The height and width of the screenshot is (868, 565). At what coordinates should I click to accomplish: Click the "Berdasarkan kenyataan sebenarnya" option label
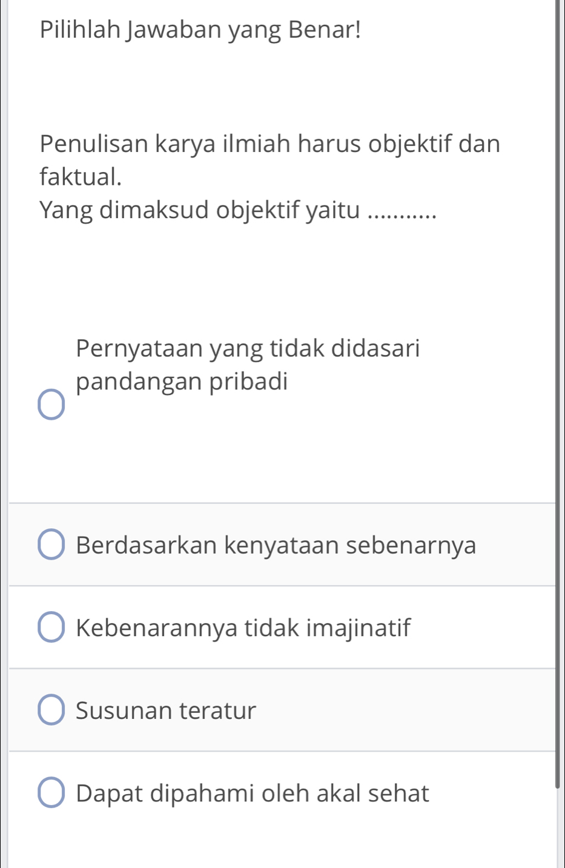pos(276,545)
